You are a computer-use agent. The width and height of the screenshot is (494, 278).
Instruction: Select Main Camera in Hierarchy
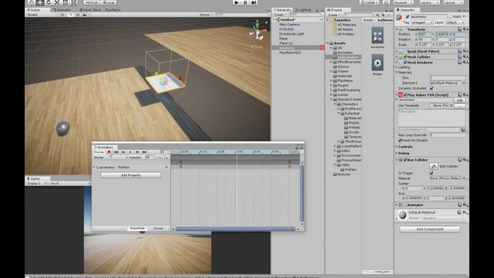(x=289, y=24)
